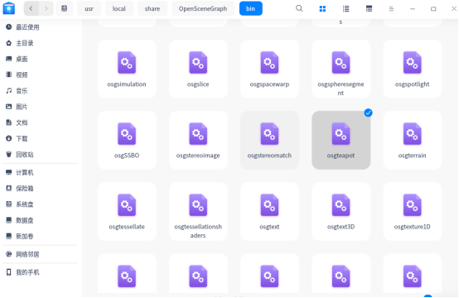Go back to previous folder
This screenshot has height=298, width=459.
31,8
